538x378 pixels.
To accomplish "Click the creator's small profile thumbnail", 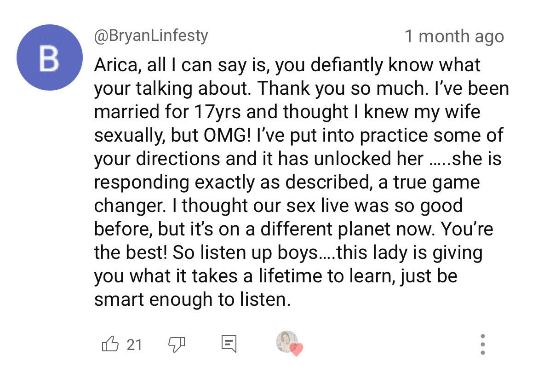I will click(286, 341).
